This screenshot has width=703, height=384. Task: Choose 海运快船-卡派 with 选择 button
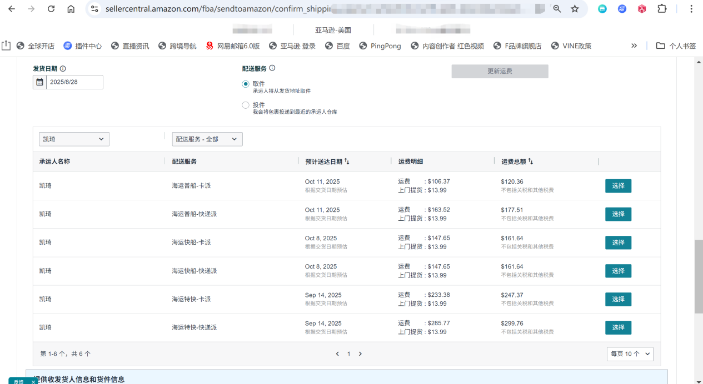point(618,242)
